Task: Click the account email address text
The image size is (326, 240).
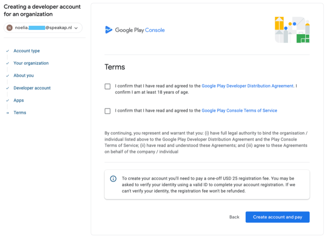Action: point(43,28)
